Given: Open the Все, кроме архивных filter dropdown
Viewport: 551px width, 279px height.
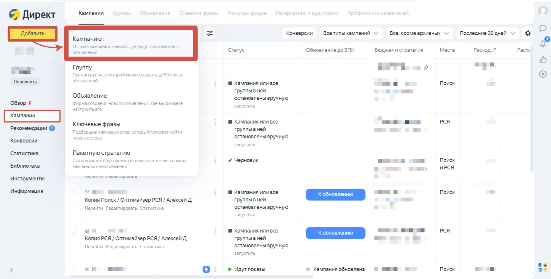Looking at the screenshot, I should coord(419,33).
